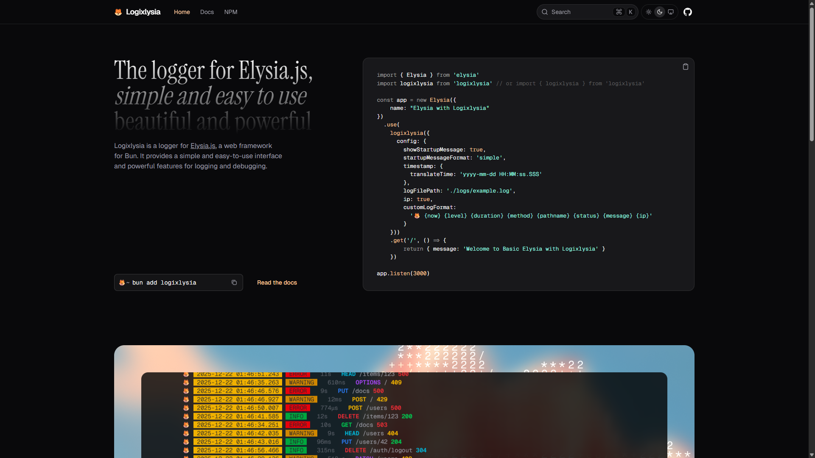Select dark theme moon icon
The height and width of the screenshot is (458, 815).
click(659, 12)
